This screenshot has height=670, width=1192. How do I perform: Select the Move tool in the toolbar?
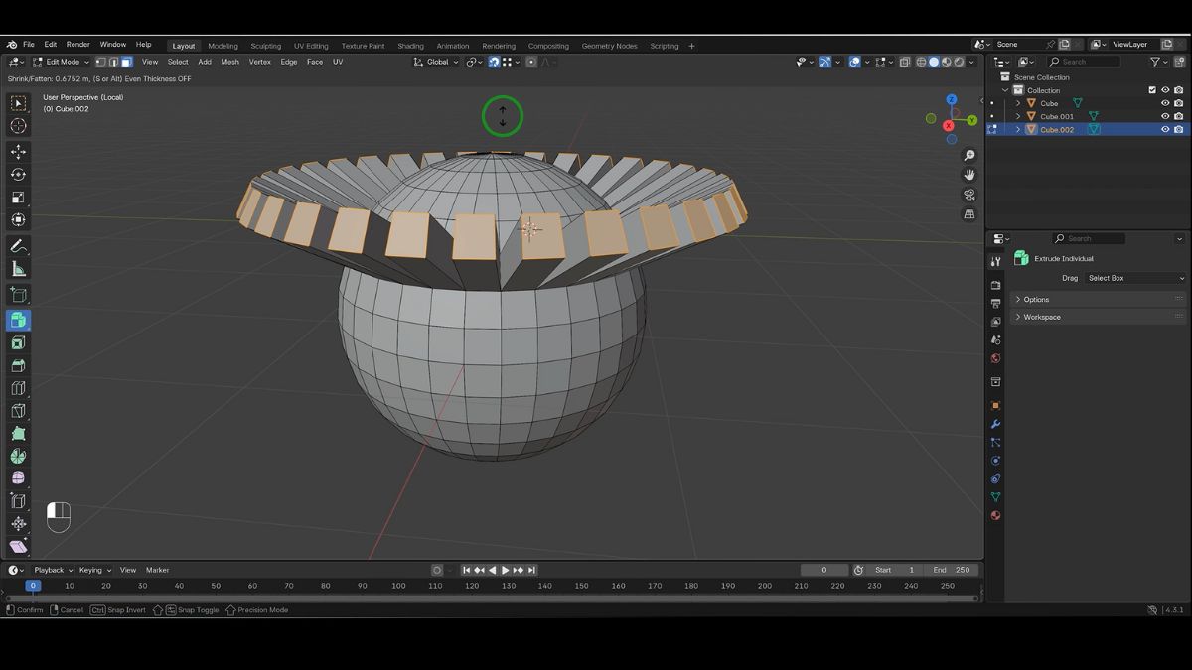(18, 152)
